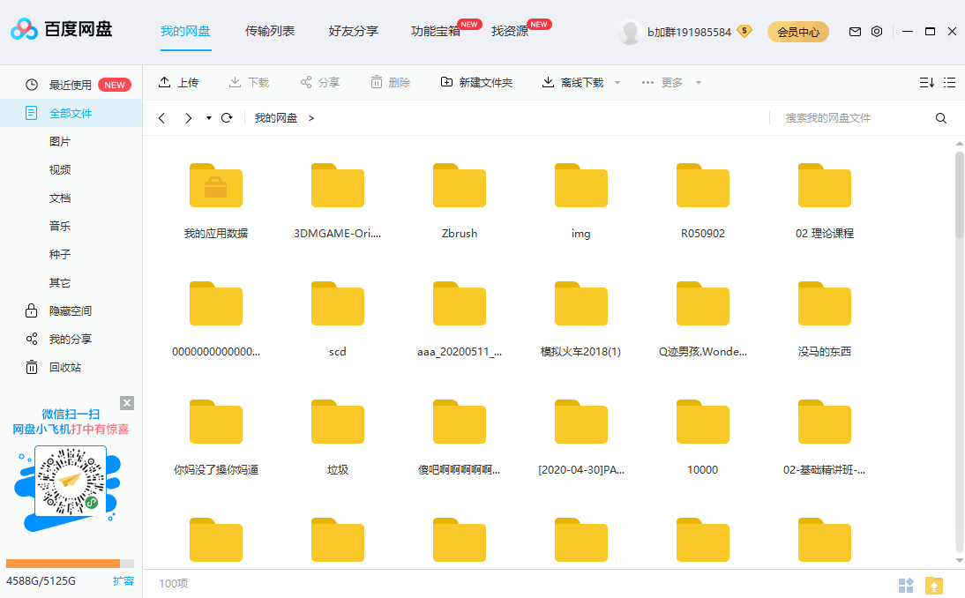
Task: Click the sort order icon
Action: pos(926,82)
